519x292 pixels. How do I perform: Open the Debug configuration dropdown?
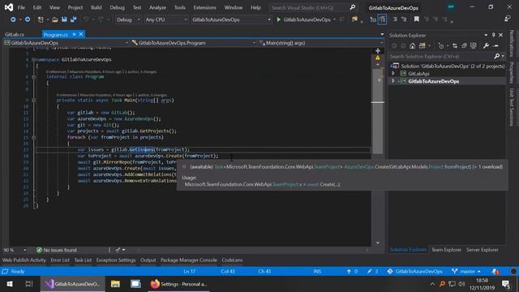(128, 19)
